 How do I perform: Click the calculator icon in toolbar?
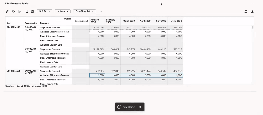pos(32,11)
